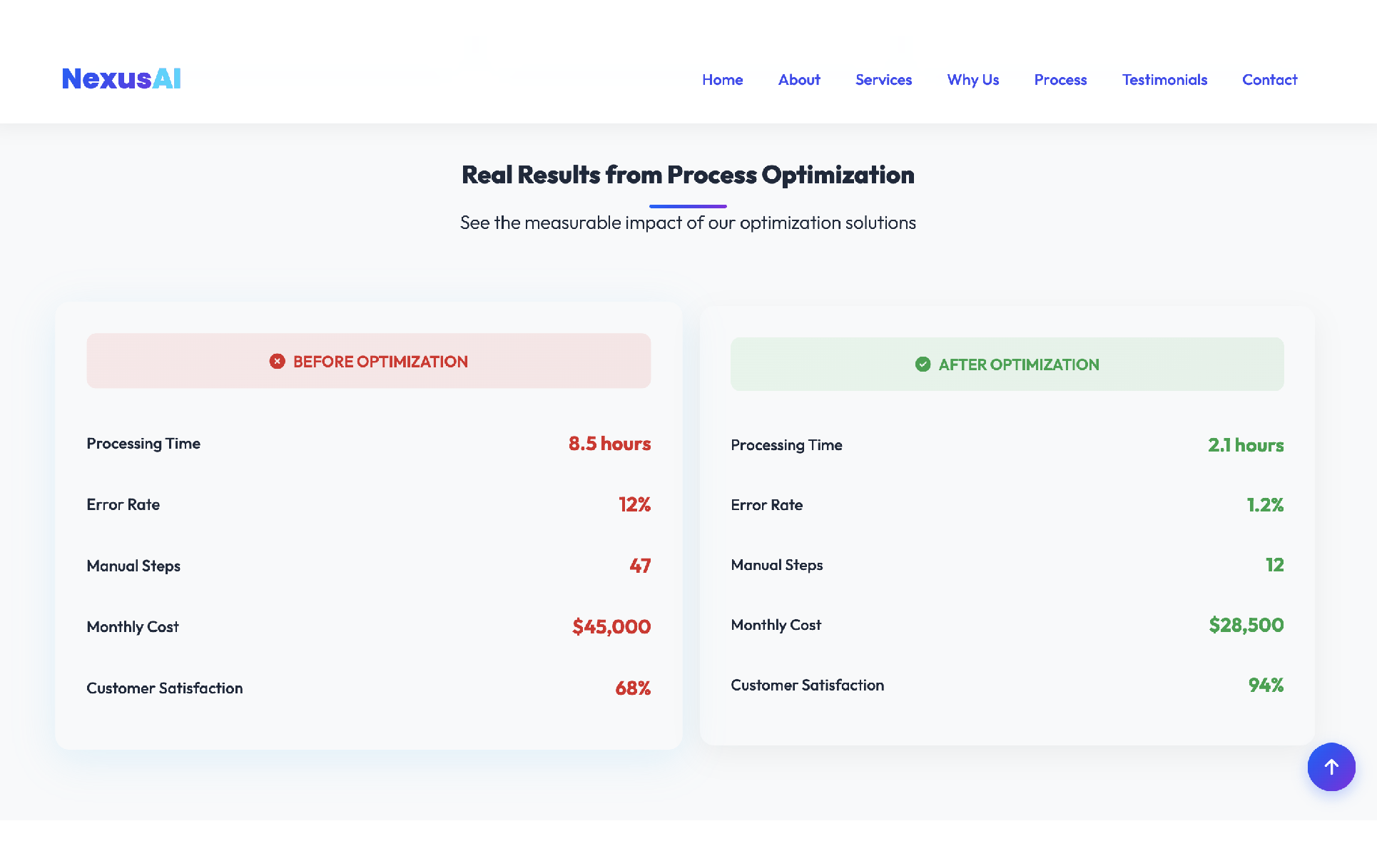Click the Before Optimization header banner
The width and height of the screenshot is (1377, 856).
[368, 361]
